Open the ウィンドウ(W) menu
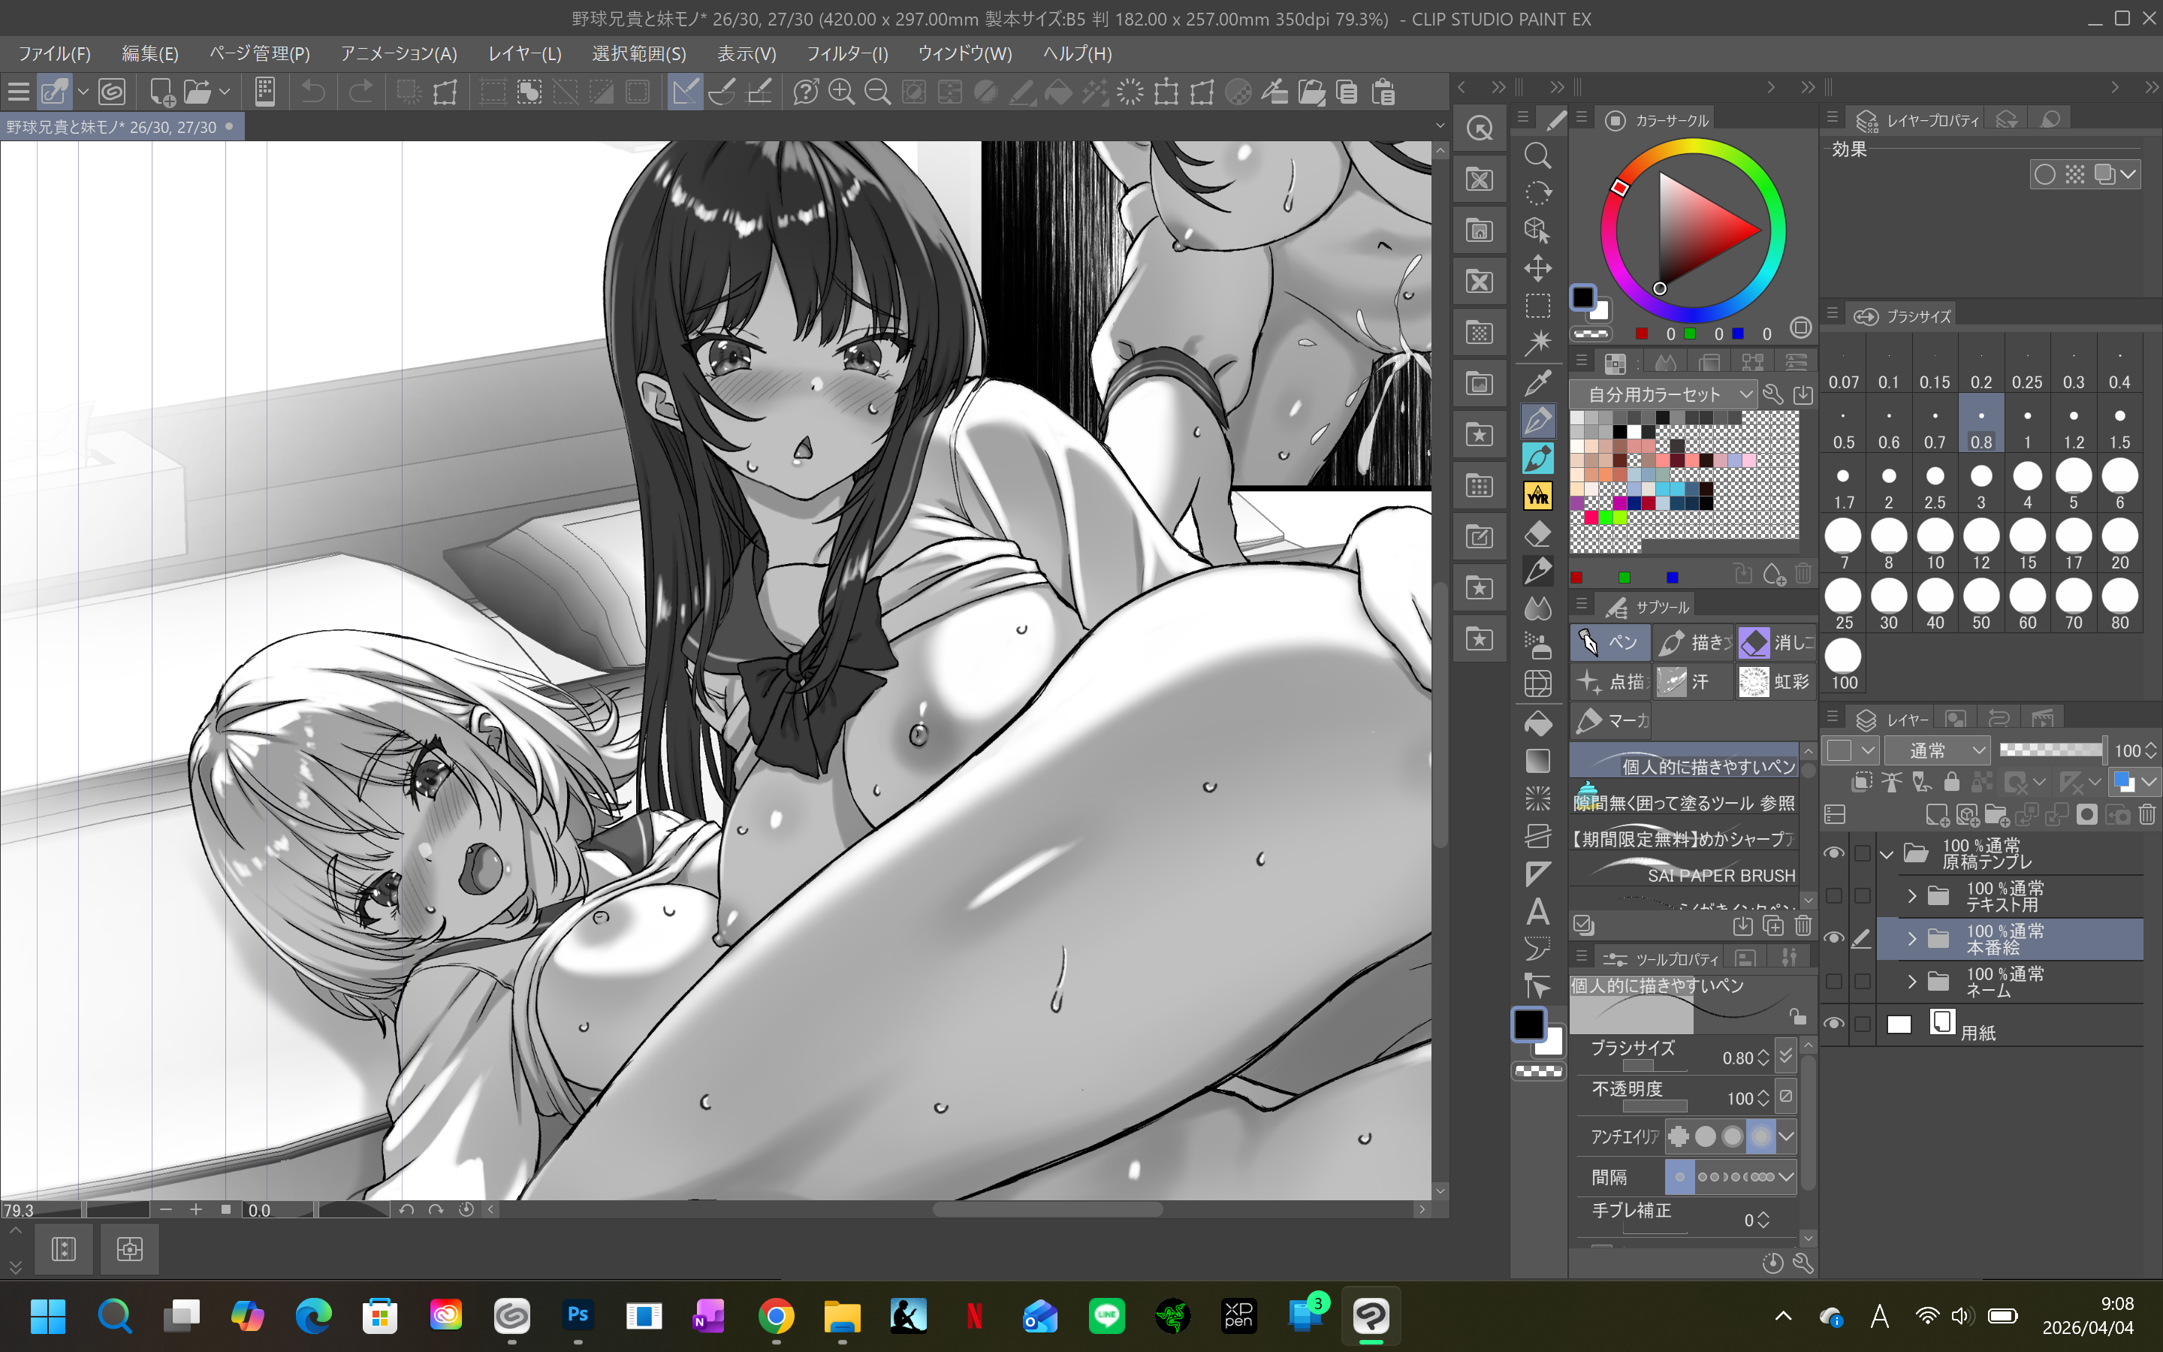 (x=965, y=53)
